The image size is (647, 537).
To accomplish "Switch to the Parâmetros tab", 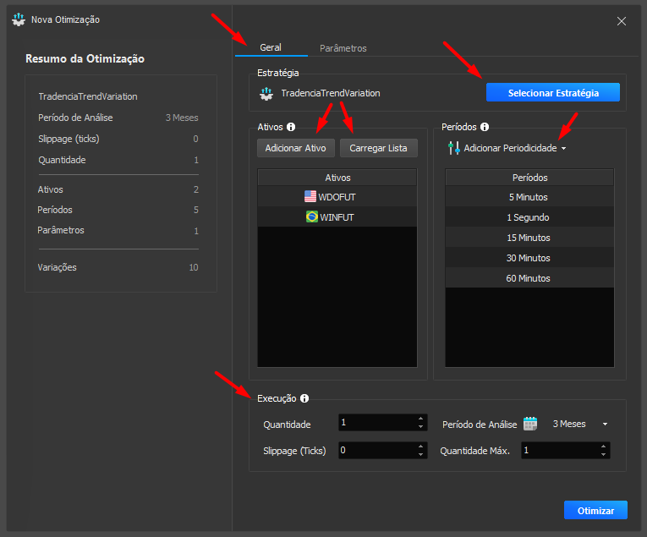I will pyautogui.click(x=343, y=48).
